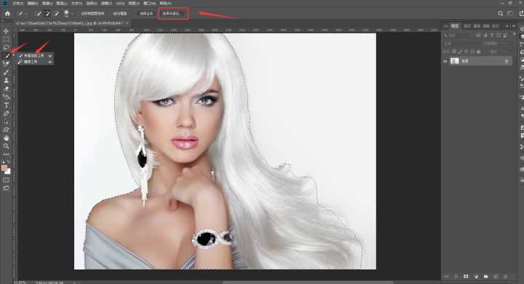
Task: Toggle lock all padlock icon
Action: click(479, 52)
